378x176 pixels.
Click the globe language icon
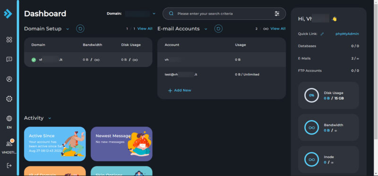9,118
